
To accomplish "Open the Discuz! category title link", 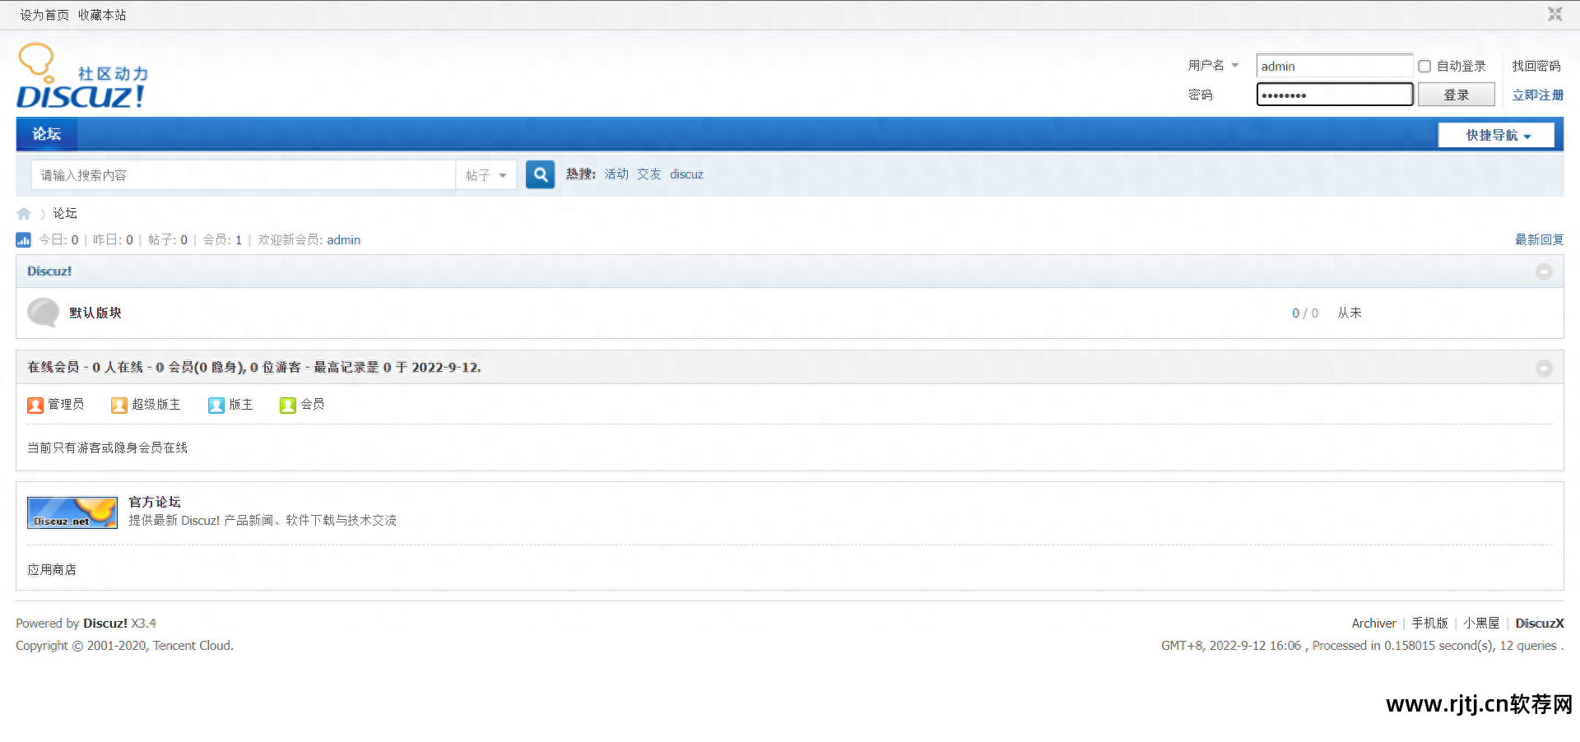I will click(49, 271).
